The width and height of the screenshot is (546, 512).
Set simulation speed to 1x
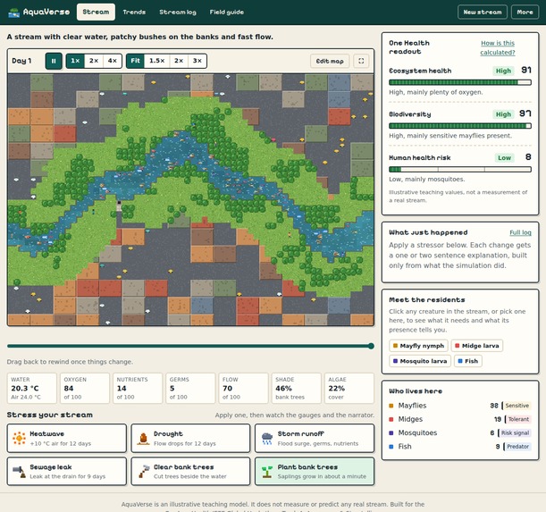pyautogui.click(x=75, y=61)
